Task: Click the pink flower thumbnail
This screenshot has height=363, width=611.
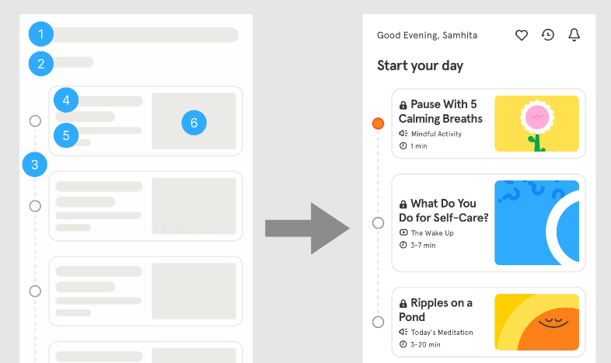Action: [x=536, y=124]
